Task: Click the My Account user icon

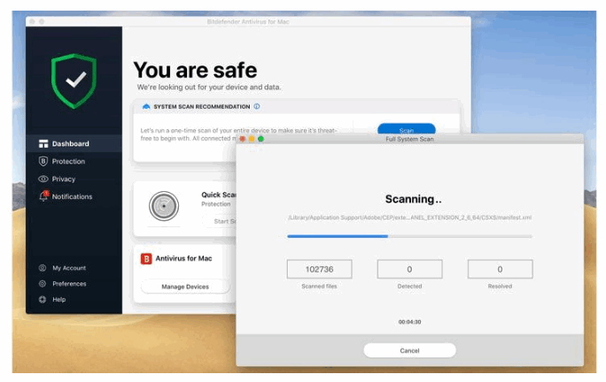Action: (43, 268)
